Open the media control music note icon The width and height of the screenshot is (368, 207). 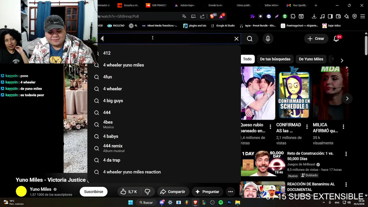322,16
